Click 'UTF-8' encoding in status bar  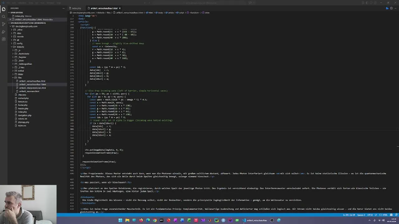[x=370, y=215]
